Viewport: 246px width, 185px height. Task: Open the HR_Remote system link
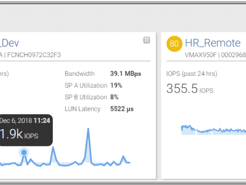tap(213, 43)
